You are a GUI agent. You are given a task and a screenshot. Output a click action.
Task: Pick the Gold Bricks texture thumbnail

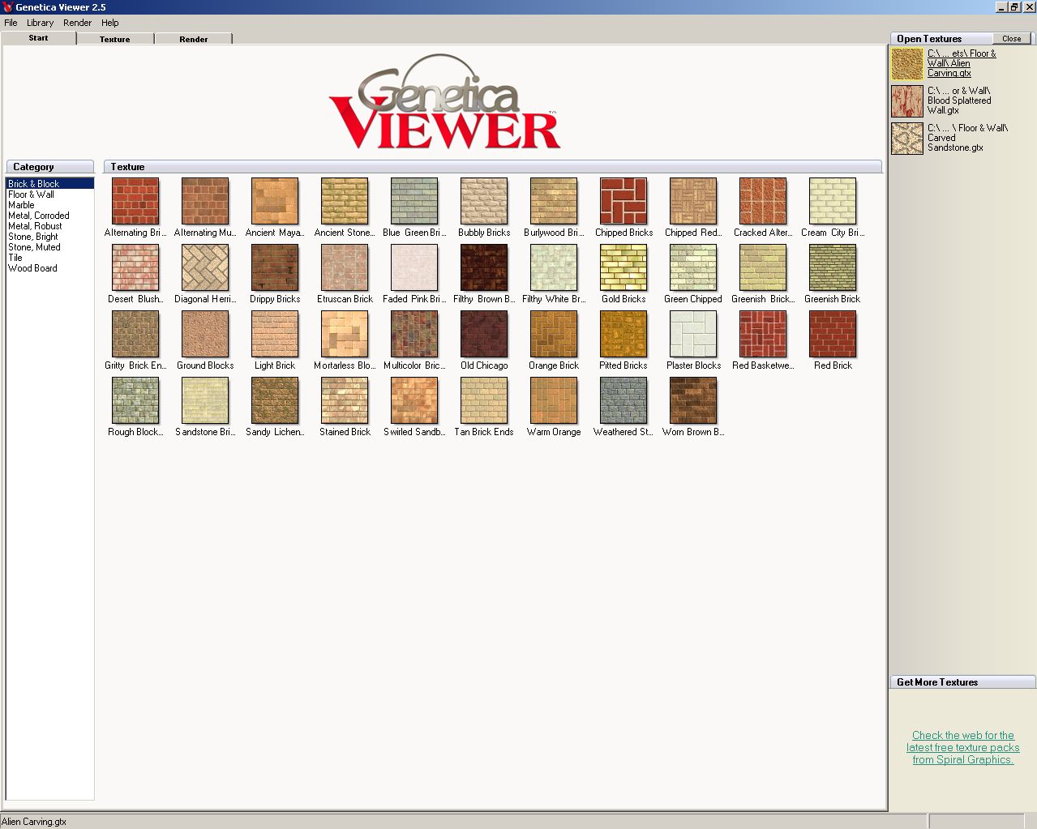point(623,267)
